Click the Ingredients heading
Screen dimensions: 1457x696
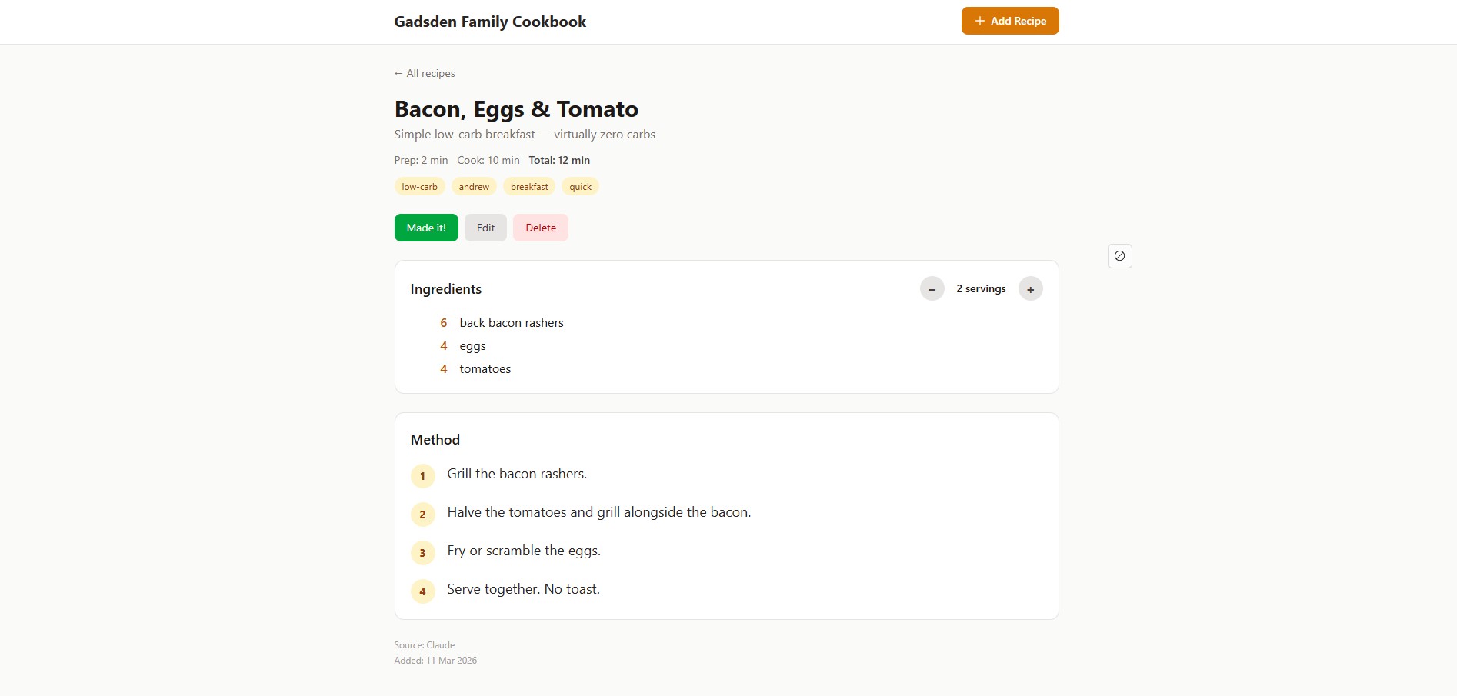[x=445, y=288]
